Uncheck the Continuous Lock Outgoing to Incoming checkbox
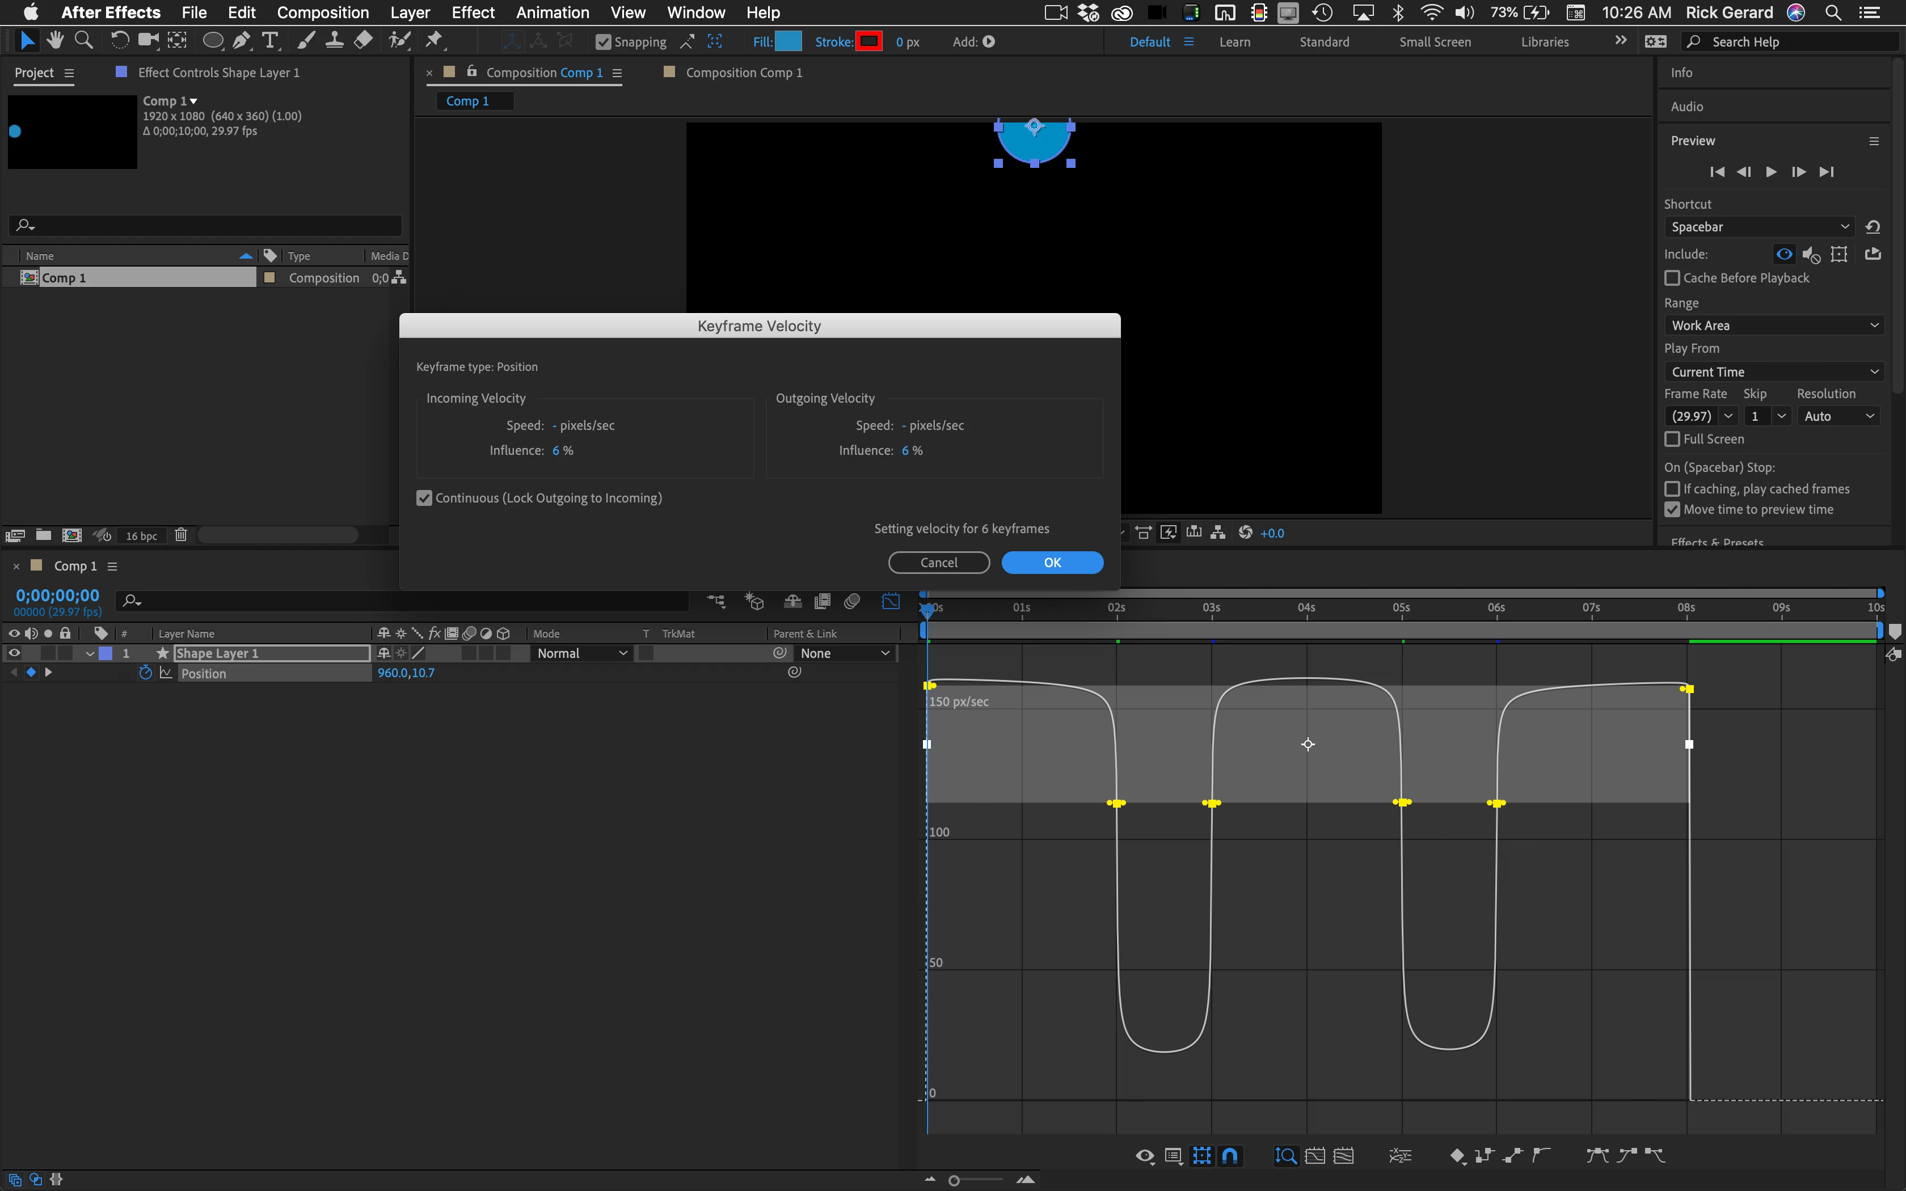The width and height of the screenshot is (1906, 1191). 424,498
